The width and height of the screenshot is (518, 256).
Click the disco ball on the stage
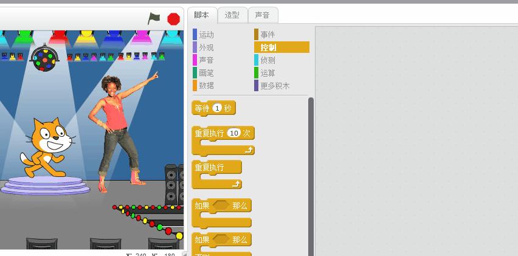click(x=44, y=58)
